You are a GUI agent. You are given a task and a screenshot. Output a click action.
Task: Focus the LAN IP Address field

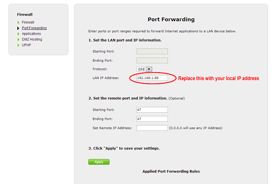point(152,78)
